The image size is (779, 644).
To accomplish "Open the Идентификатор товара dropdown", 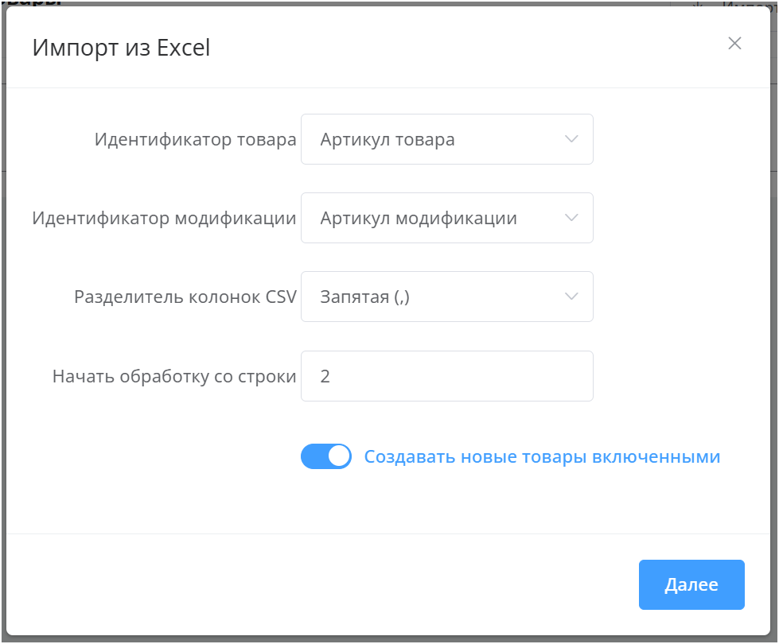I will pyautogui.click(x=446, y=139).
